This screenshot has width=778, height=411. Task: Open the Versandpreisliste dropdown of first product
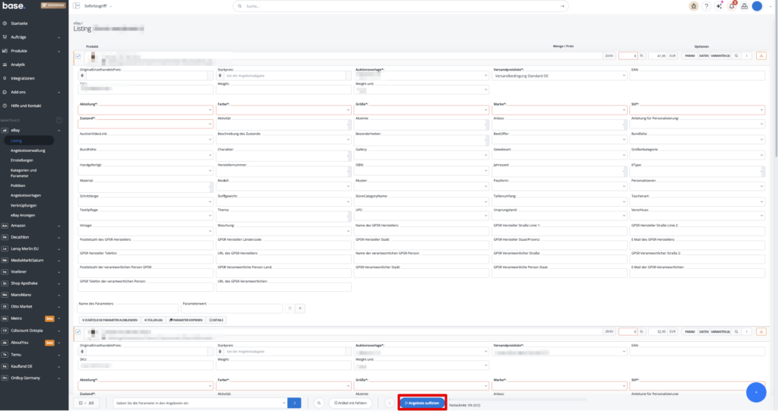click(559, 76)
